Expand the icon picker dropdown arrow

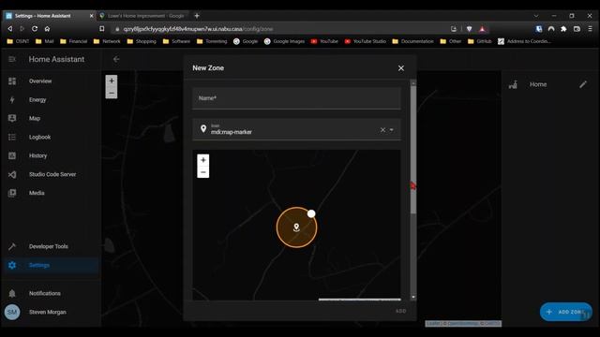(x=392, y=130)
